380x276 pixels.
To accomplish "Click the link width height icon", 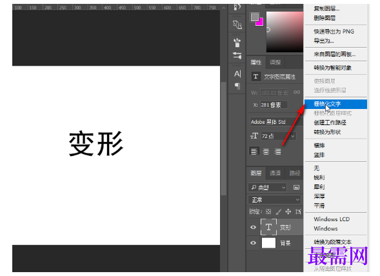I will click(297, 92).
